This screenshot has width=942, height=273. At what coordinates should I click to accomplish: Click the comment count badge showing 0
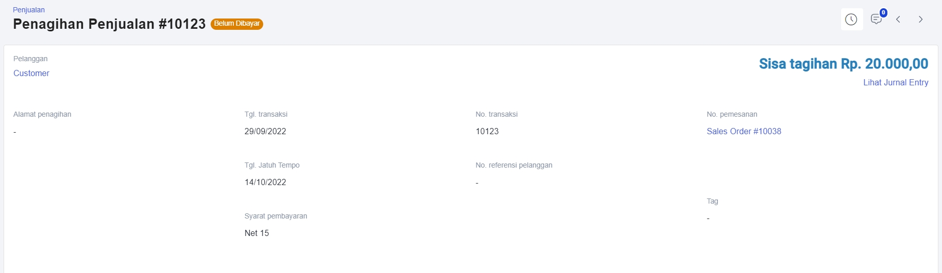(883, 13)
